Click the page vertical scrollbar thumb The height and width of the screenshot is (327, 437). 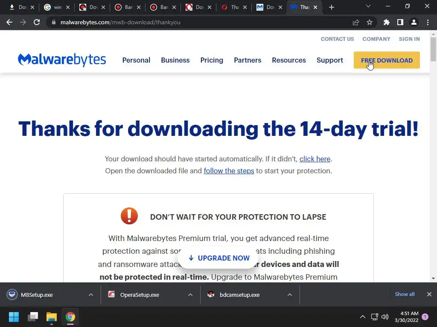(433, 49)
